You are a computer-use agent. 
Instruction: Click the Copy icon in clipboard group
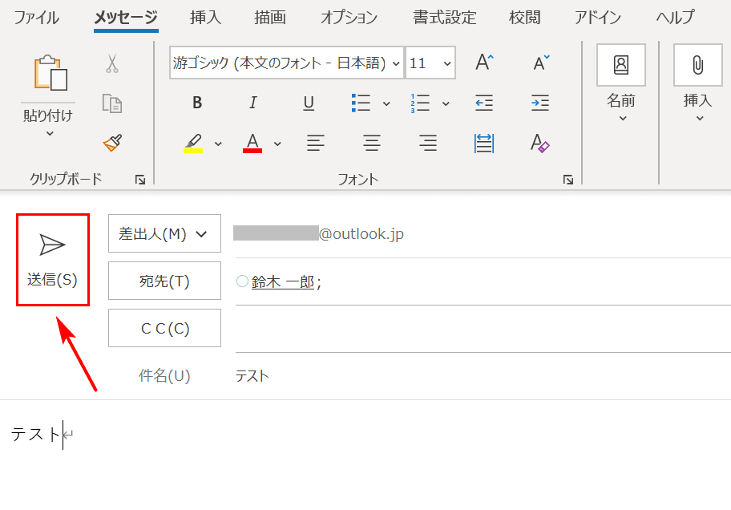point(112,103)
